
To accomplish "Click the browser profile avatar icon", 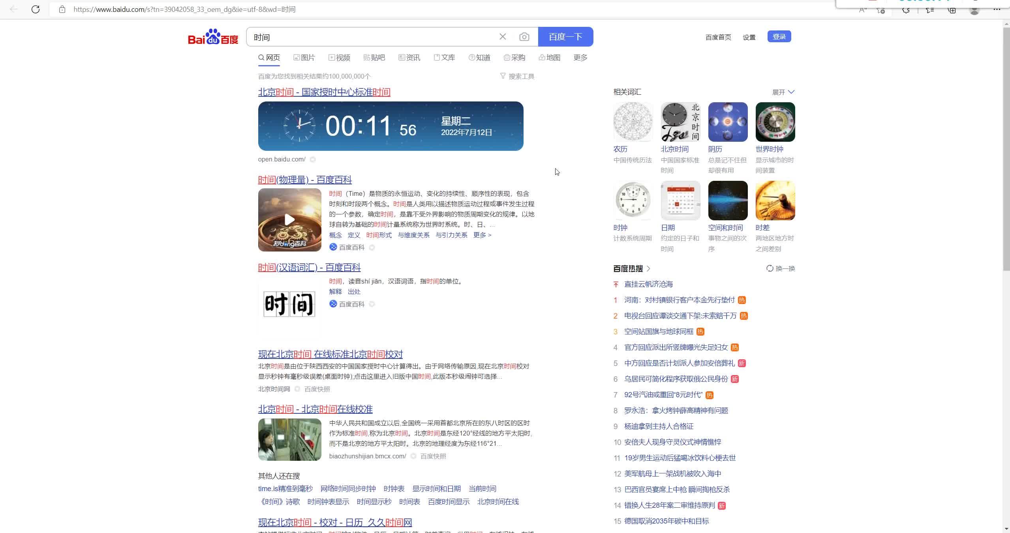I will click(x=974, y=10).
